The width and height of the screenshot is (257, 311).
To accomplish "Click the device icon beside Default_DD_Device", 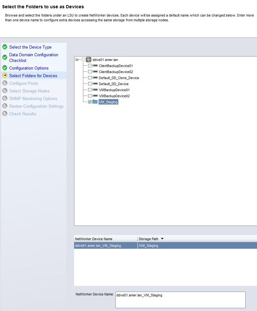I will [94, 84].
